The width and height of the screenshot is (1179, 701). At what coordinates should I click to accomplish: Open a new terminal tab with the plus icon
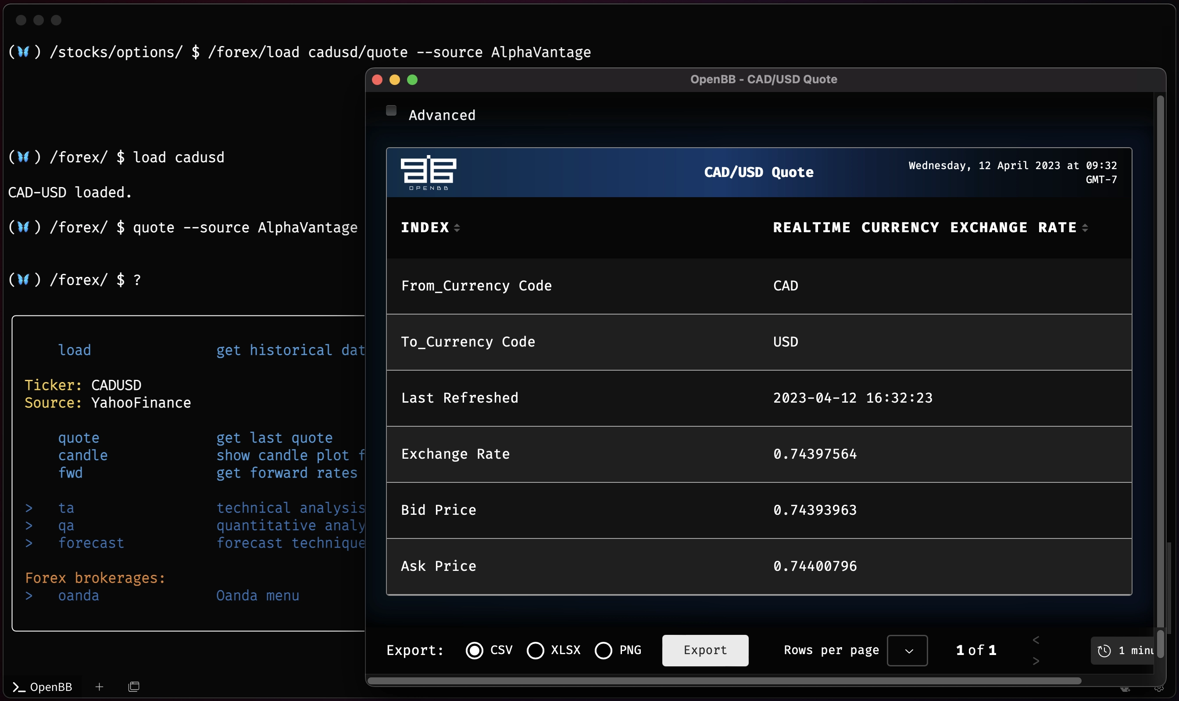tap(99, 687)
